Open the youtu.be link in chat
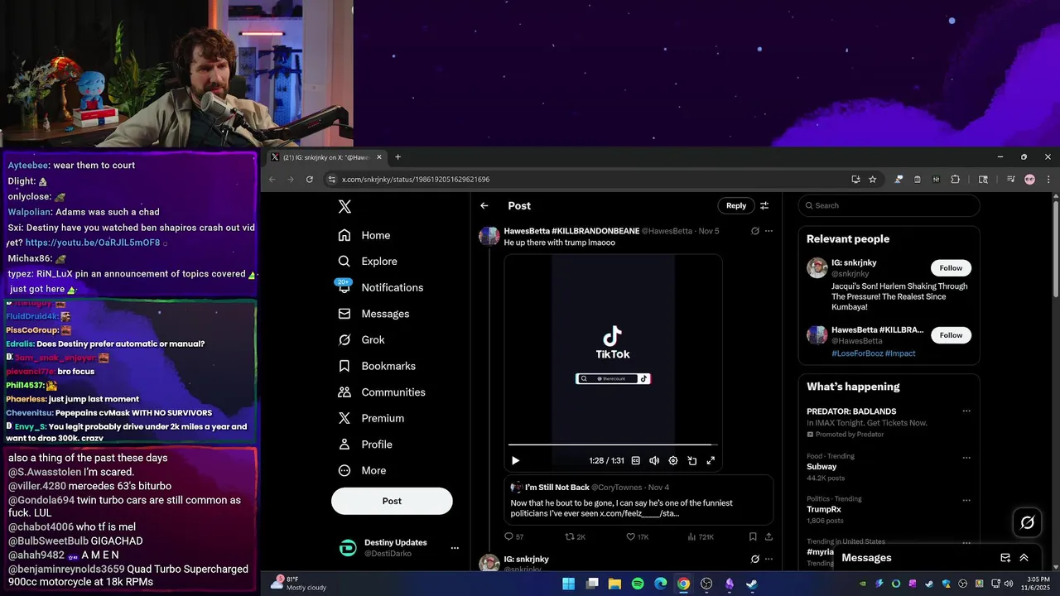This screenshot has width=1060, height=596. (93, 243)
